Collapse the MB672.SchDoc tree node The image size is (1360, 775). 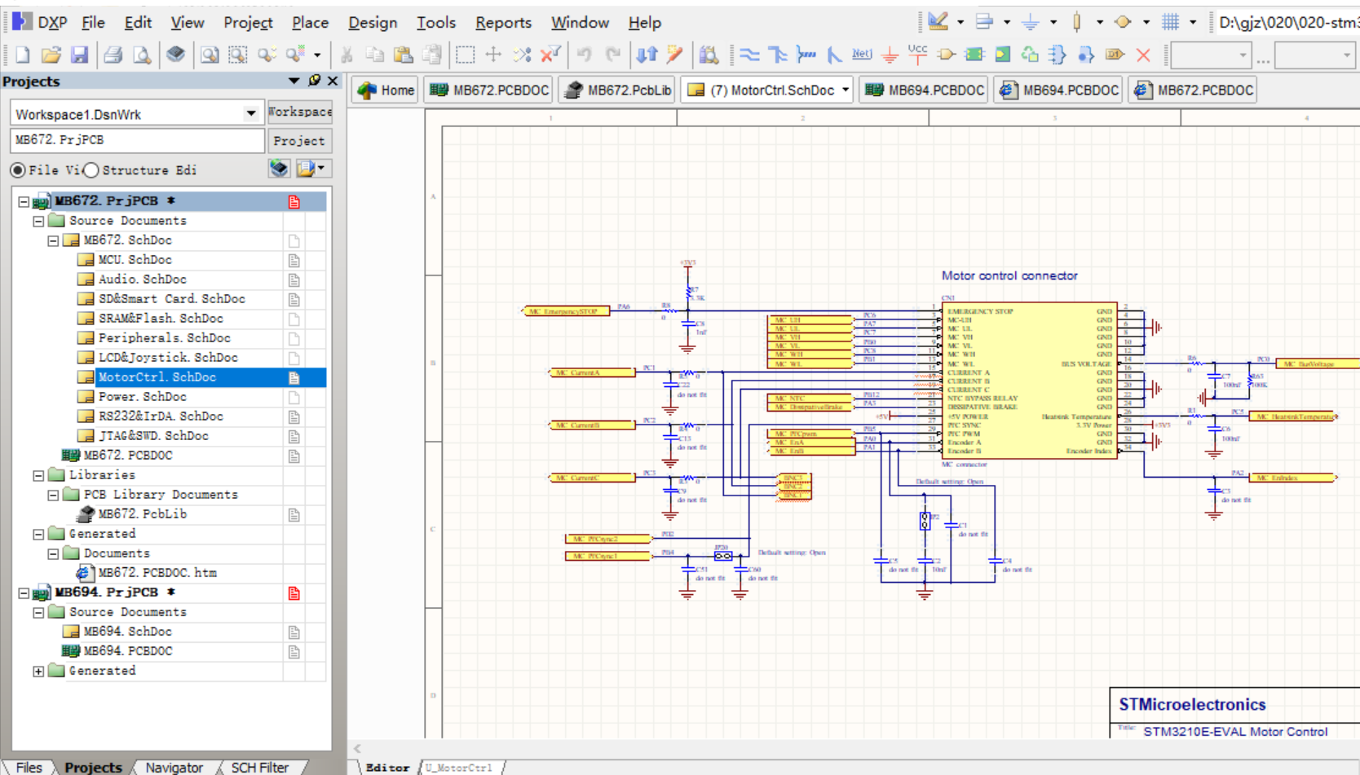coord(53,240)
